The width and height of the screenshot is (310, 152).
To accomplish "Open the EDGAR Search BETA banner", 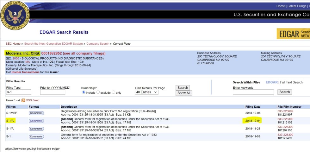I will point(293,34).
